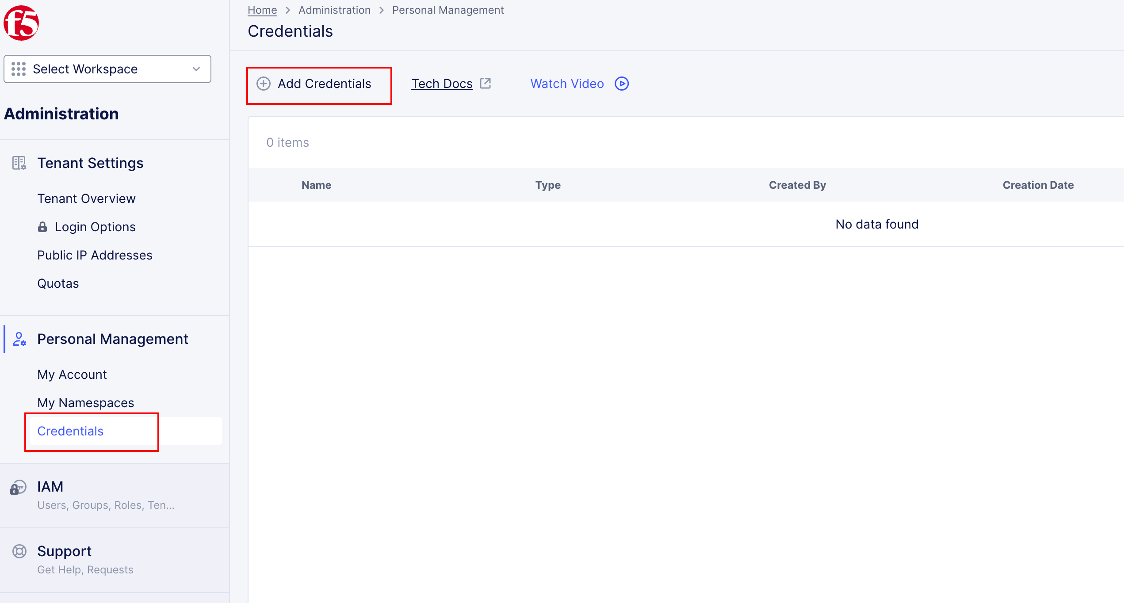Click the F5 logo

(21, 23)
